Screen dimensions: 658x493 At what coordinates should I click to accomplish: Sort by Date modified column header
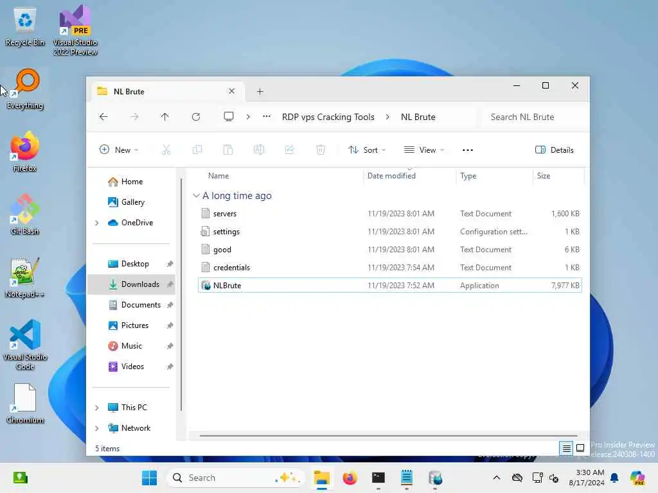coord(391,176)
